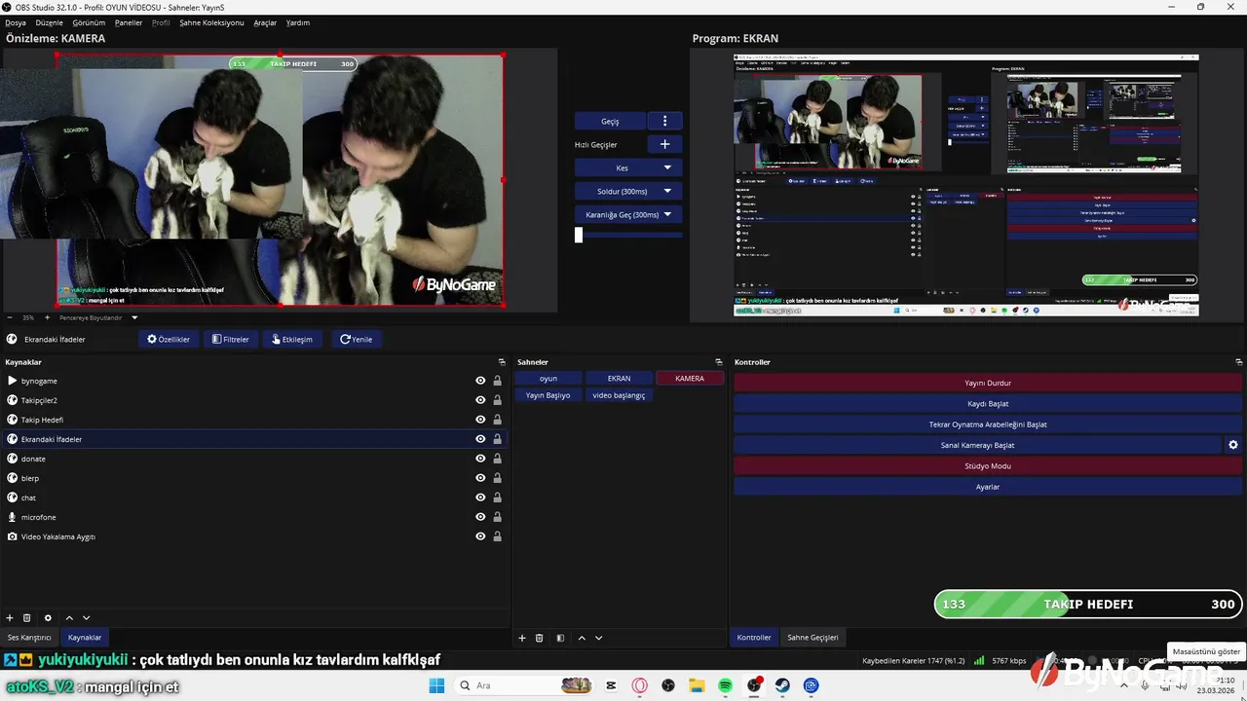
Task: Open the Dosya menu
Action: pos(16,22)
